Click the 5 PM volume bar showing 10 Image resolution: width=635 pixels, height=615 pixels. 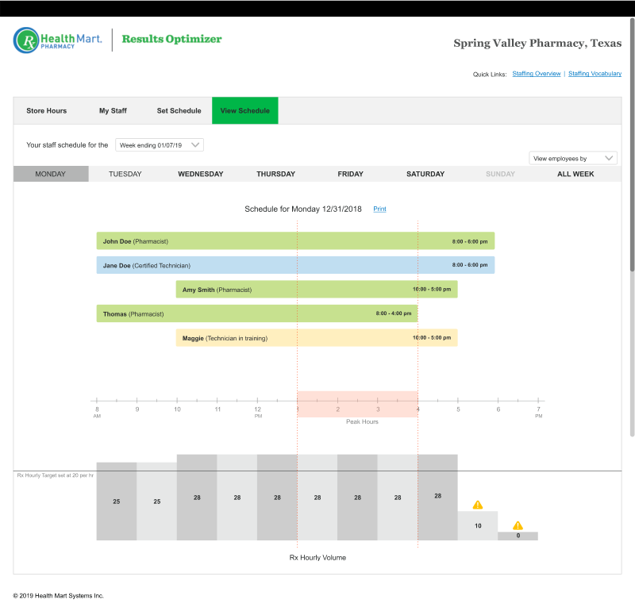pyautogui.click(x=478, y=525)
